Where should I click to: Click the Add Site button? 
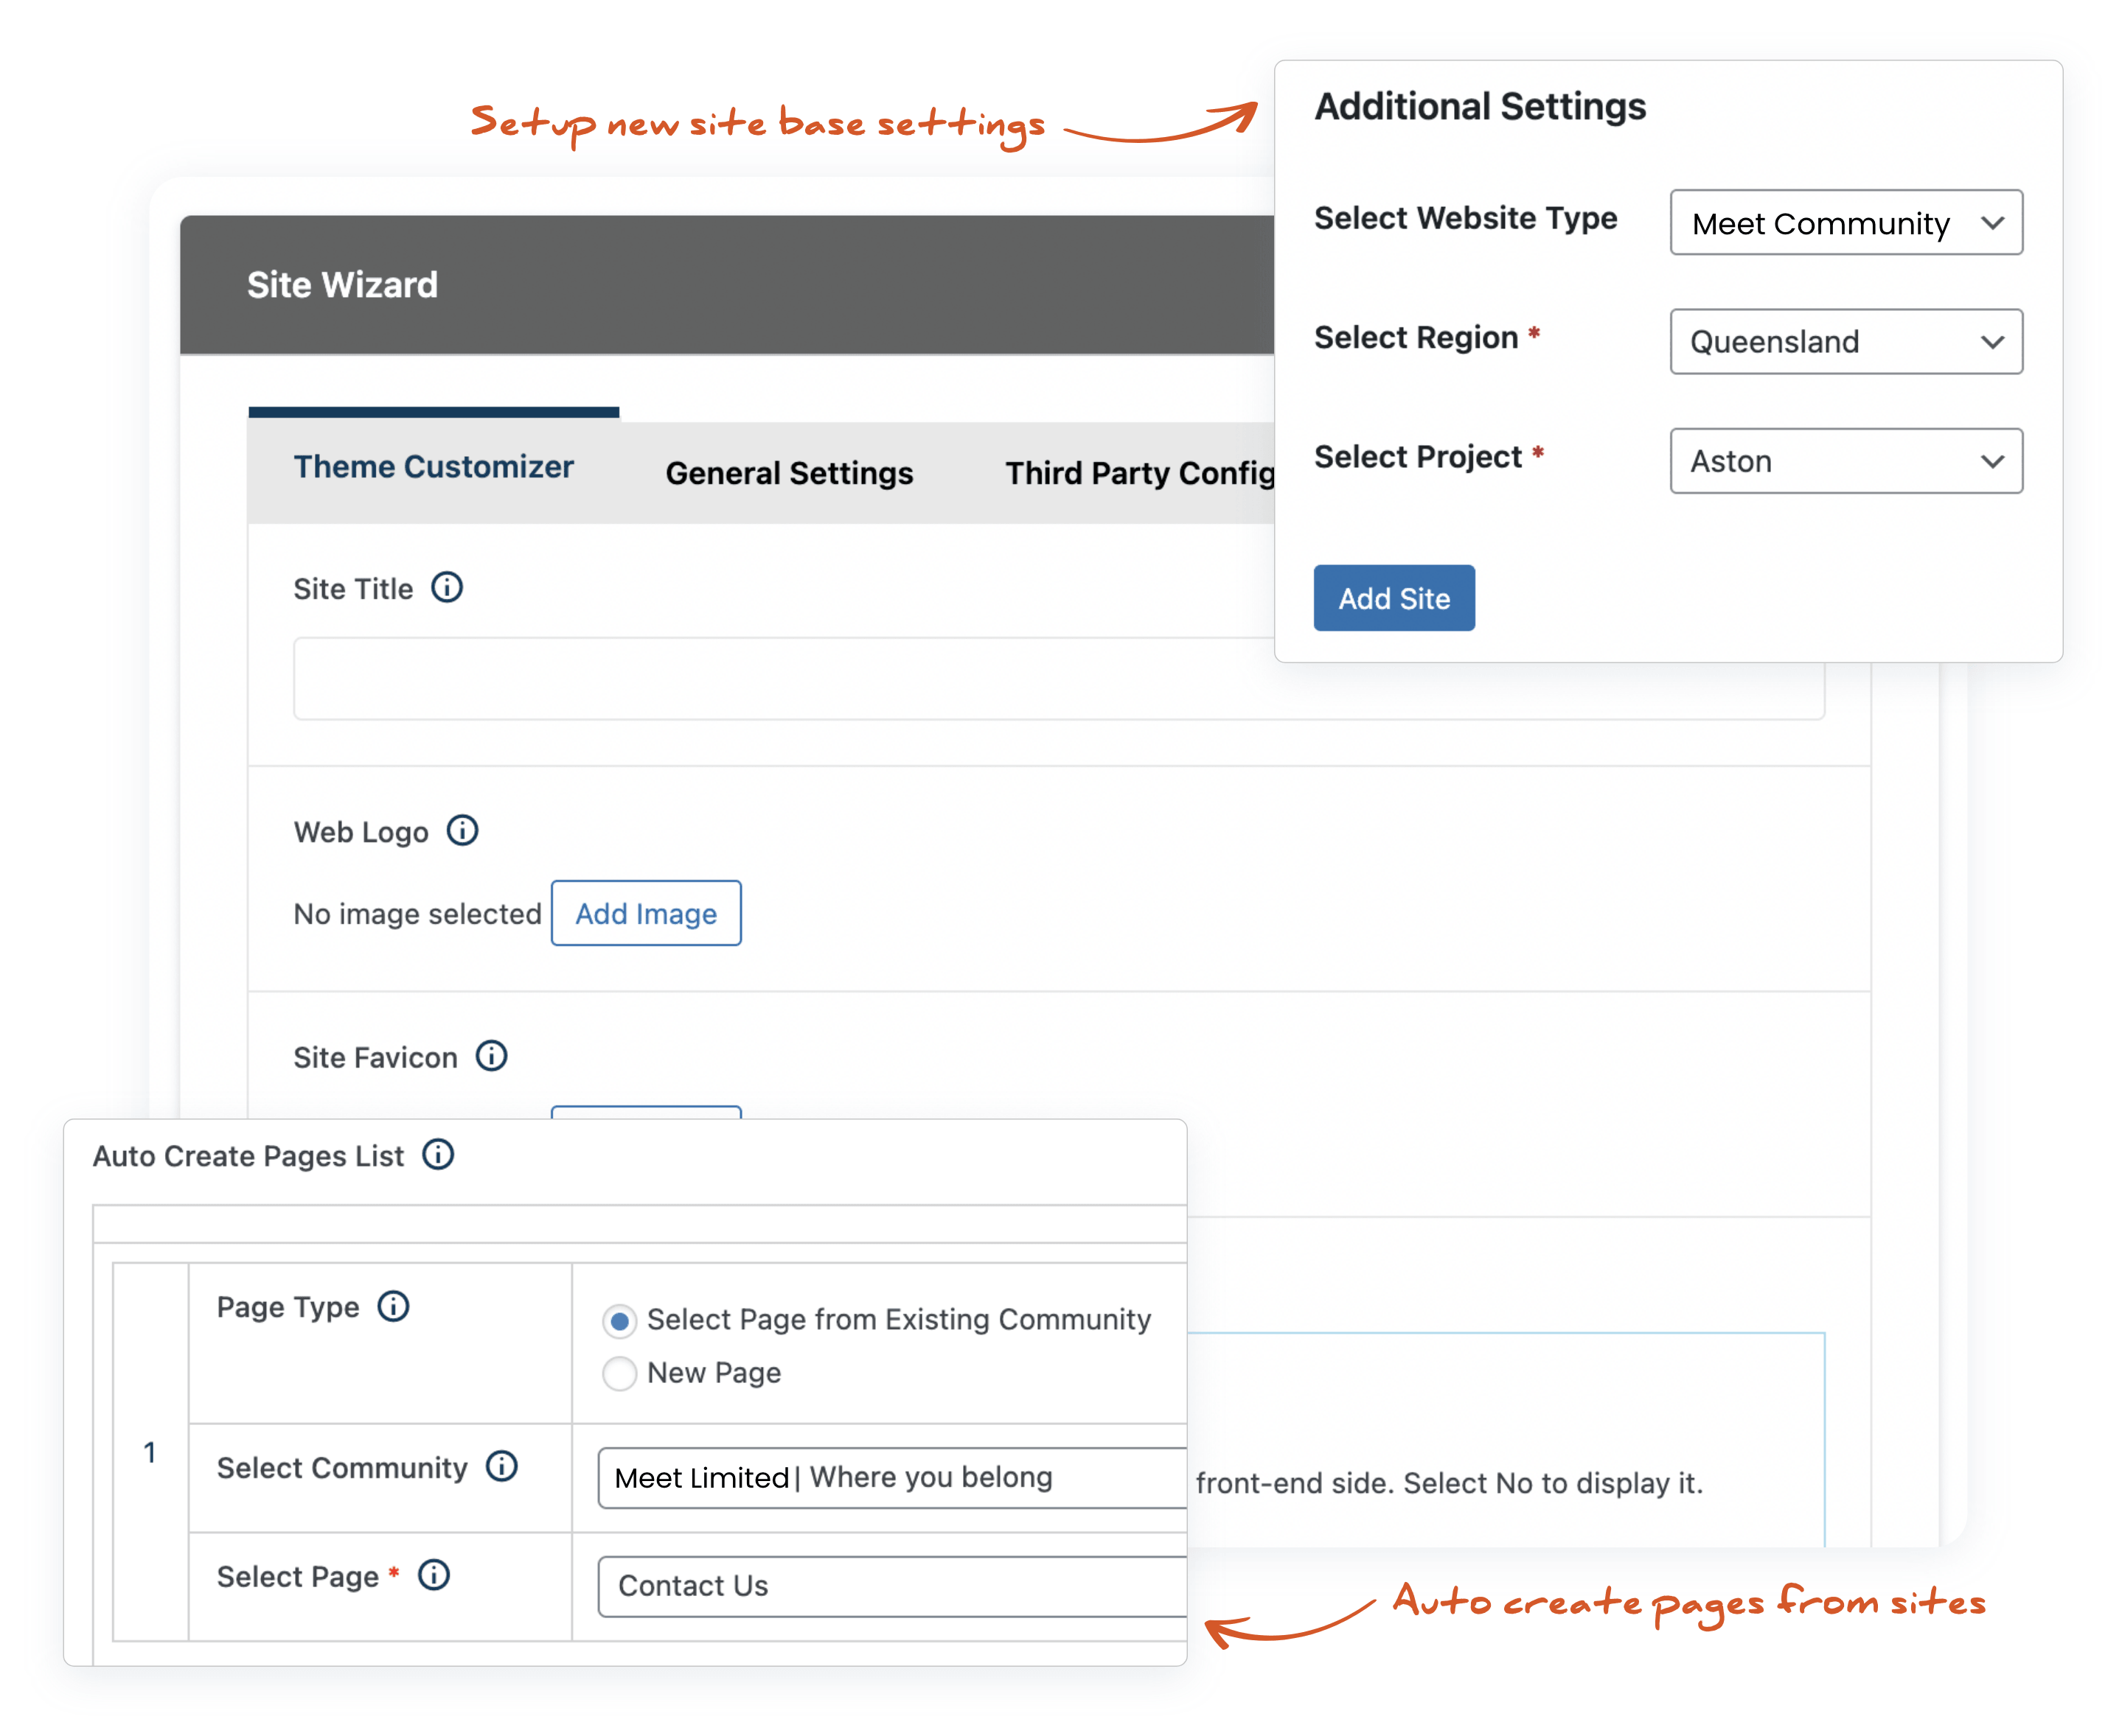[1394, 597]
